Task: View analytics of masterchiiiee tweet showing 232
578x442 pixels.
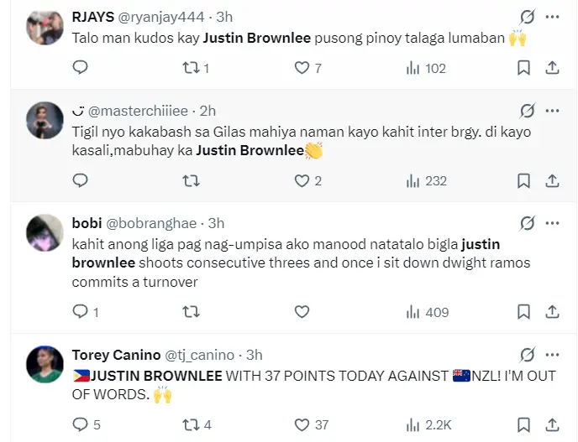Action: (425, 180)
